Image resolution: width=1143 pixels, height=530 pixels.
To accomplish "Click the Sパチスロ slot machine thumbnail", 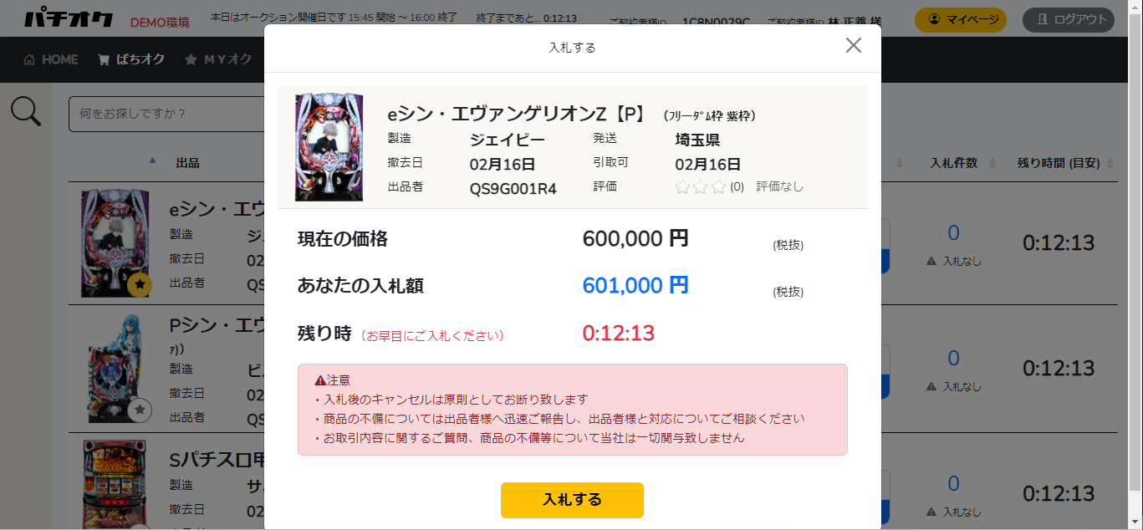I will [115, 485].
